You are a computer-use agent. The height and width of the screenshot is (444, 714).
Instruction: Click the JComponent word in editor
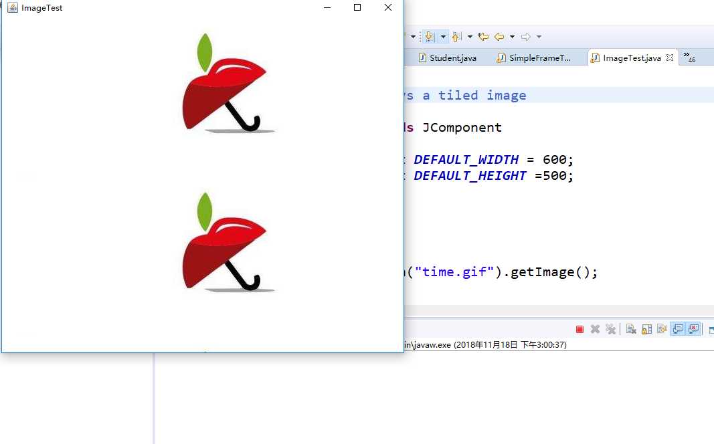(462, 127)
